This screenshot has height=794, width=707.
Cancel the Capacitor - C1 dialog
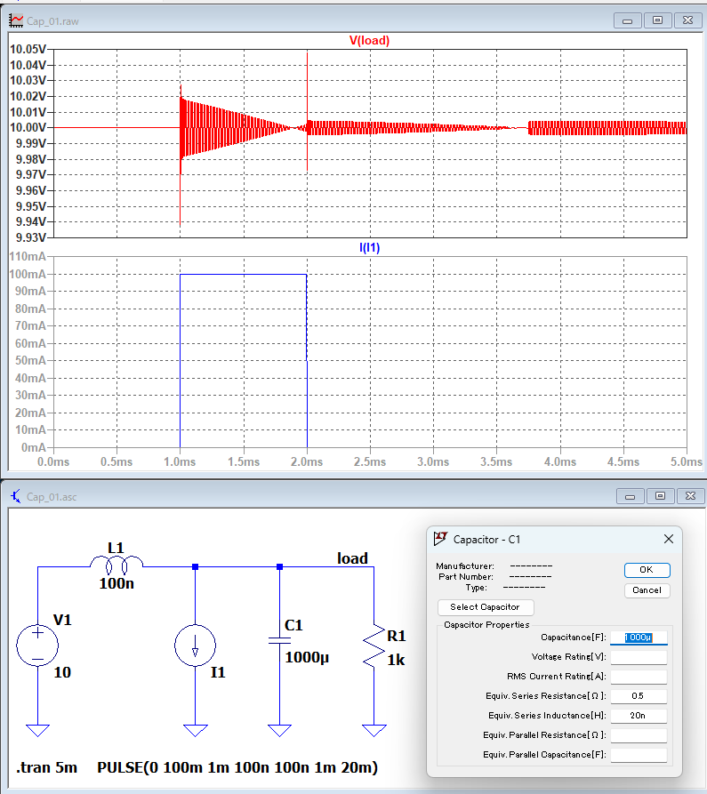pos(647,590)
